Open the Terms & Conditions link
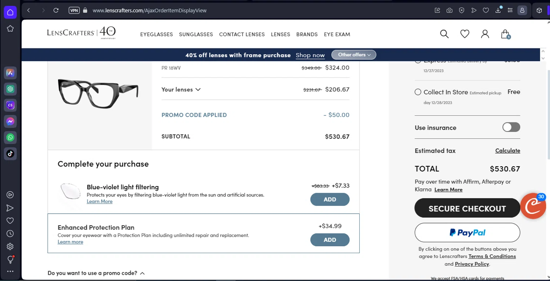The image size is (550, 281). (492, 256)
